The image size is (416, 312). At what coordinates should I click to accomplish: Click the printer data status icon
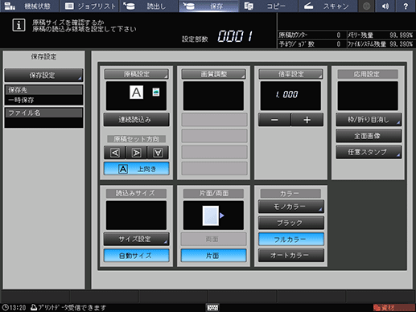[34, 307]
